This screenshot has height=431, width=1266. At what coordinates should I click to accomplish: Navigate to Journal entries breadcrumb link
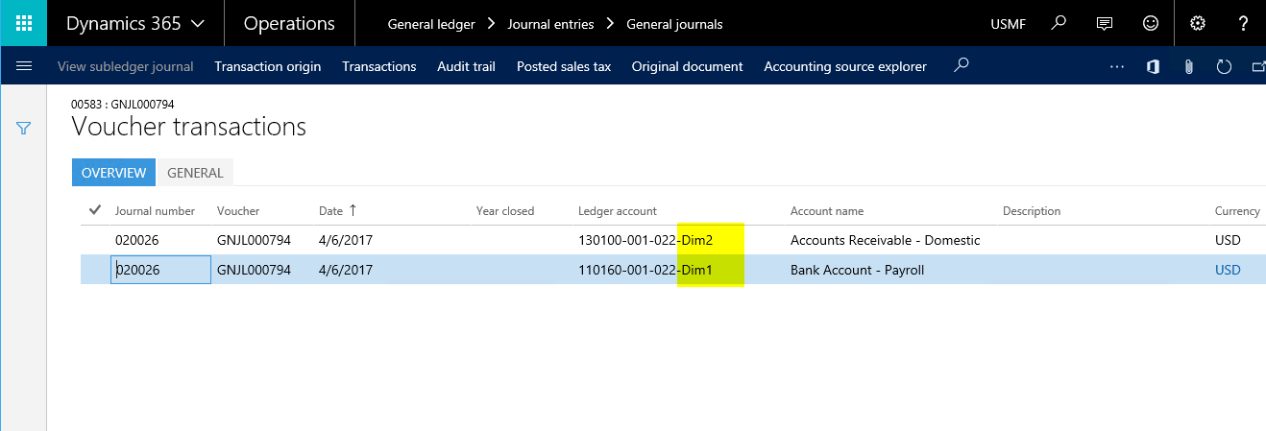(x=550, y=24)
